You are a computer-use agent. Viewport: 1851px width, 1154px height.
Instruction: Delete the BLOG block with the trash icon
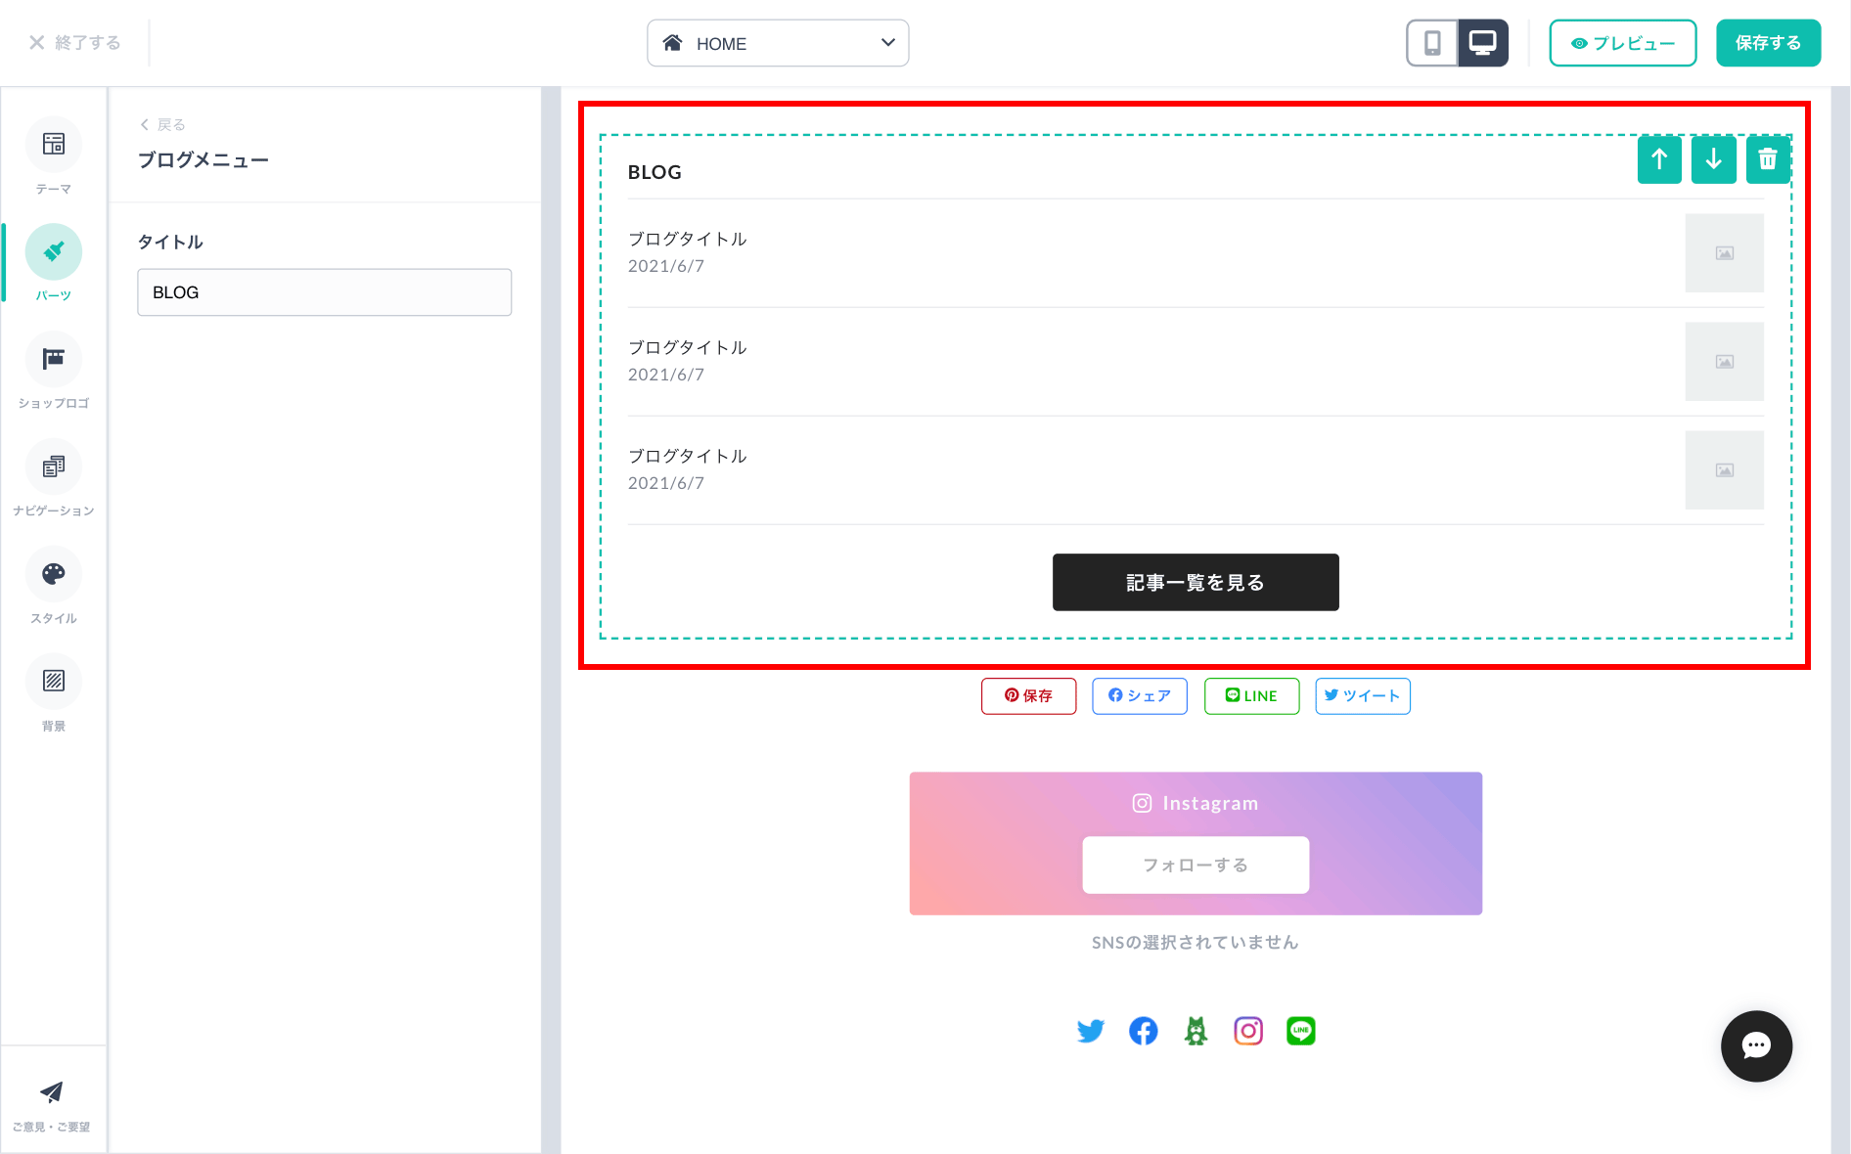click(x=1767, y=159)
